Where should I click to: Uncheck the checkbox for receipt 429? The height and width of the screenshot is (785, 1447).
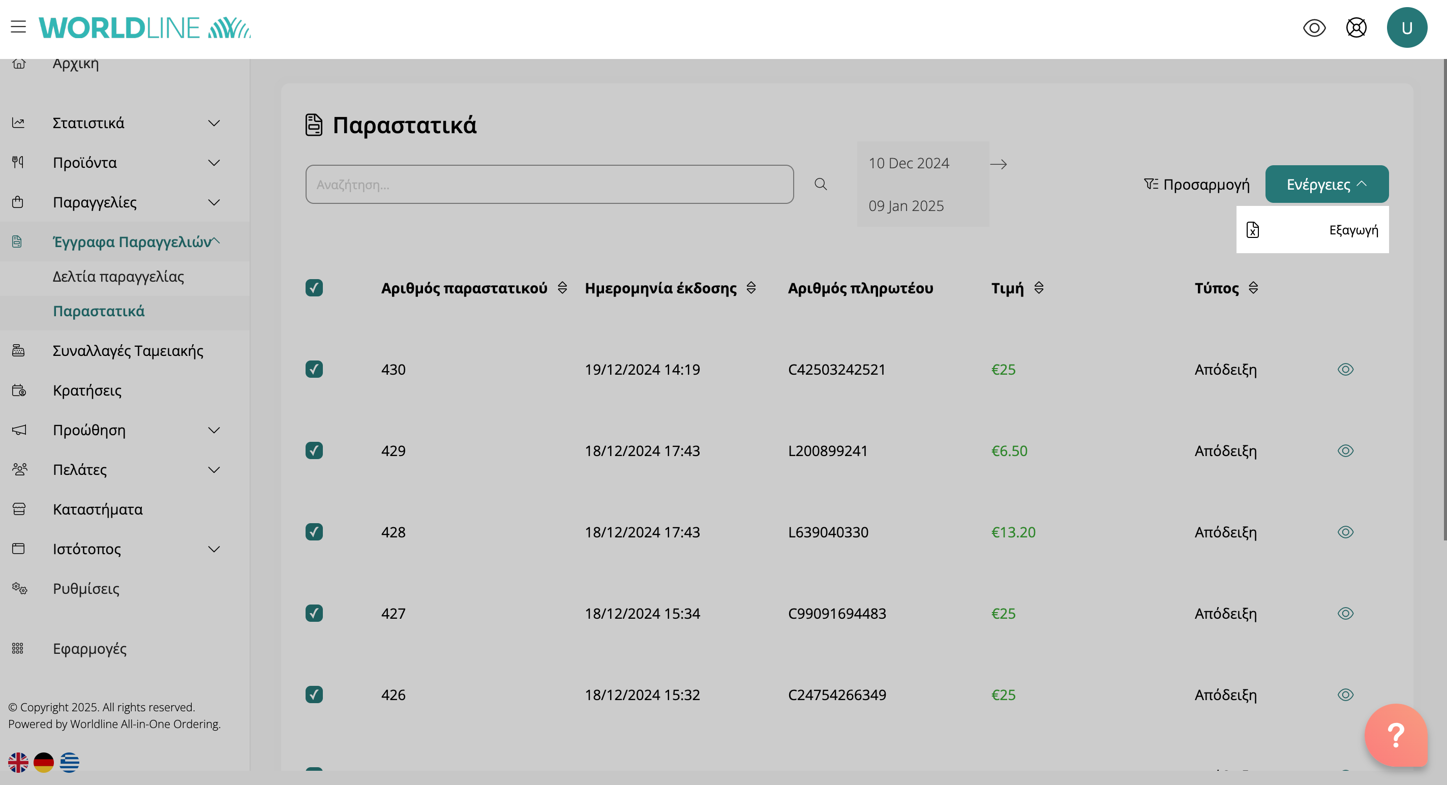click(314, 451)
